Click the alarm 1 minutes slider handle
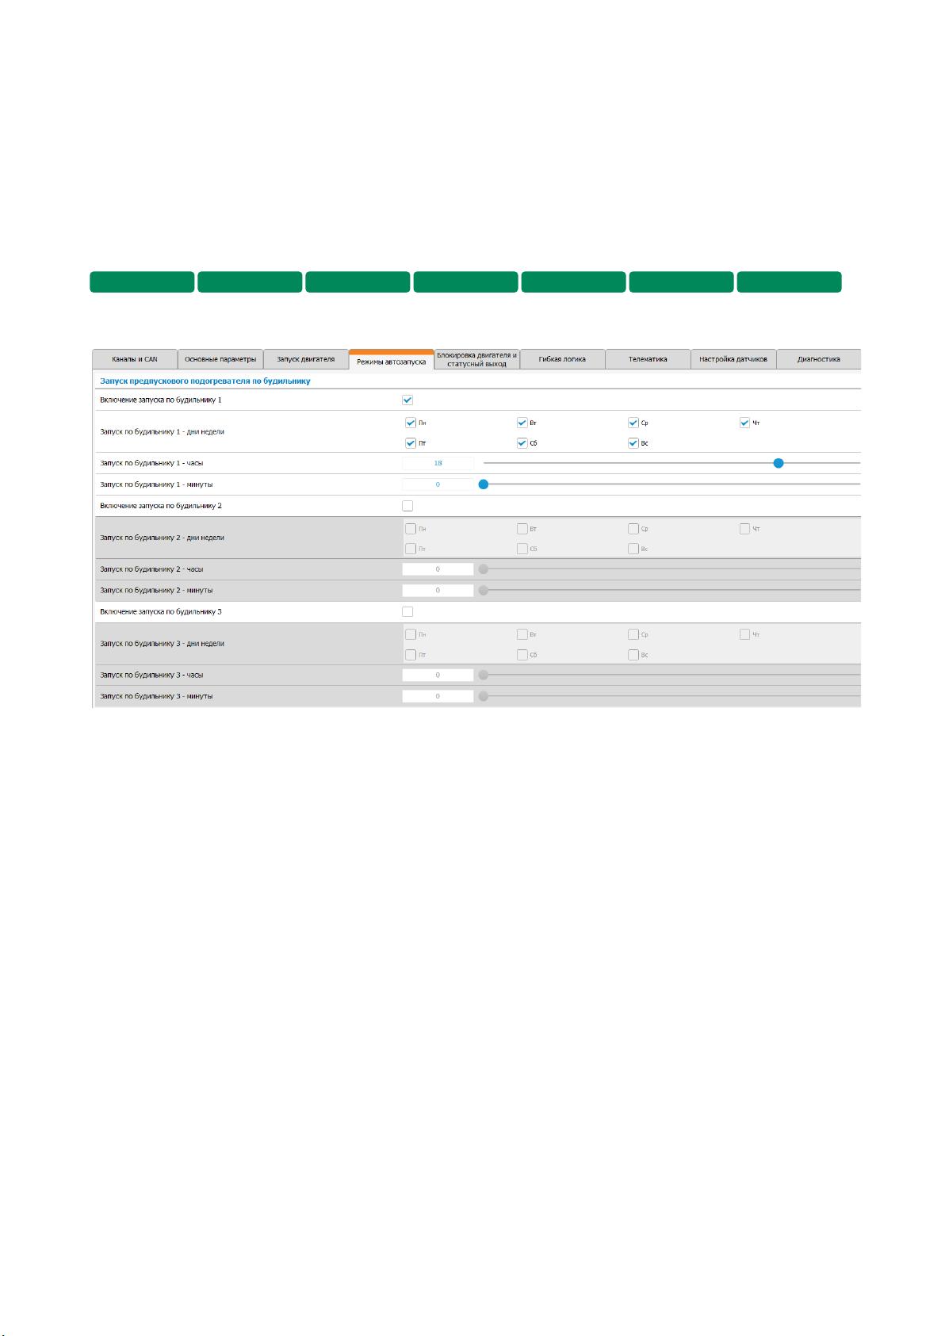Screen dimensions: 945x1336 point(483,484)
